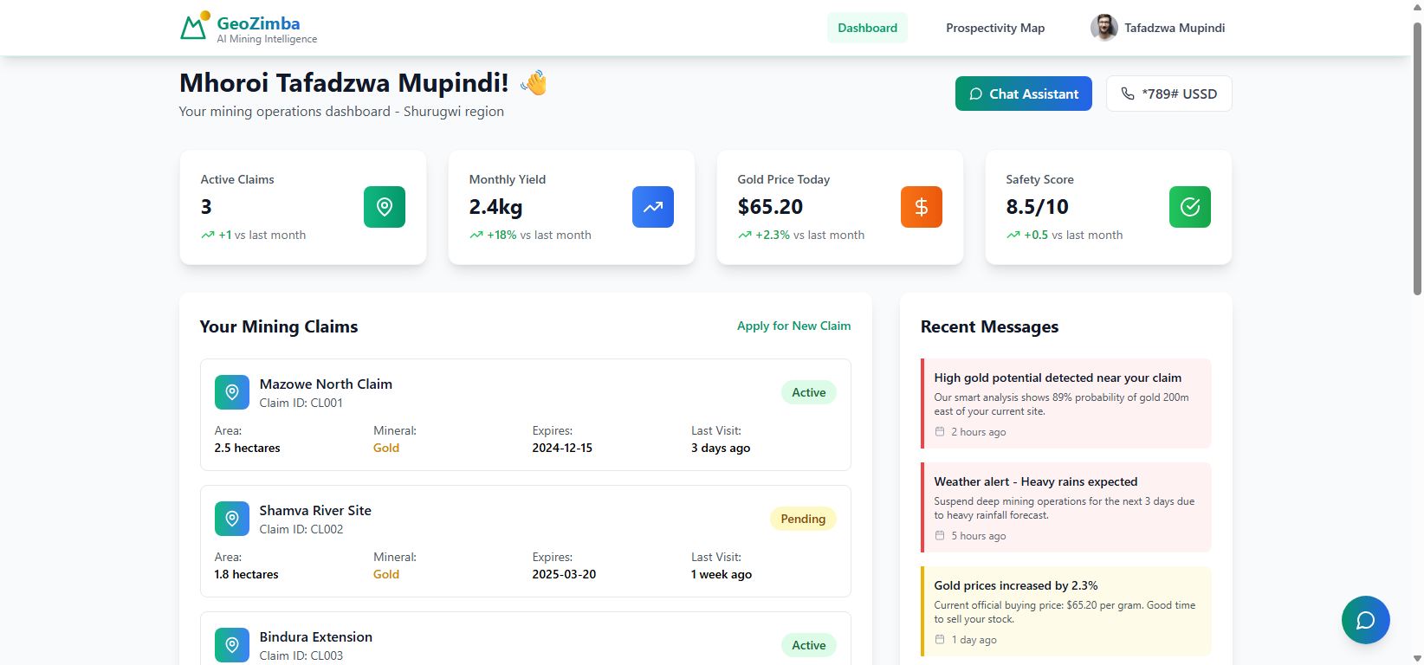Click Gold mineral value for Shamva River Site
This screenshot has width=1424, height=665.
[x=386, y=574]
